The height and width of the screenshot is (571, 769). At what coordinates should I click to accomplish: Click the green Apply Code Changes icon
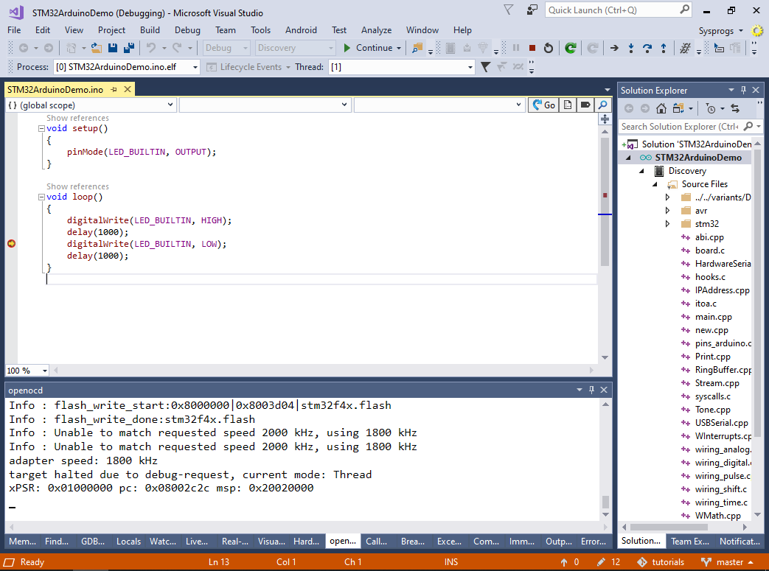[x=571, y=48]
